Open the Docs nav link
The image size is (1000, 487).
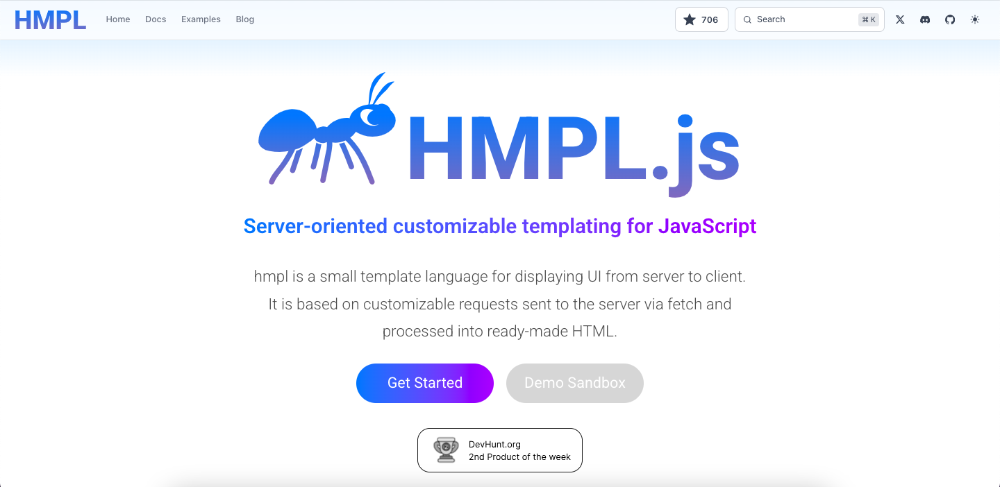(156, 19)
